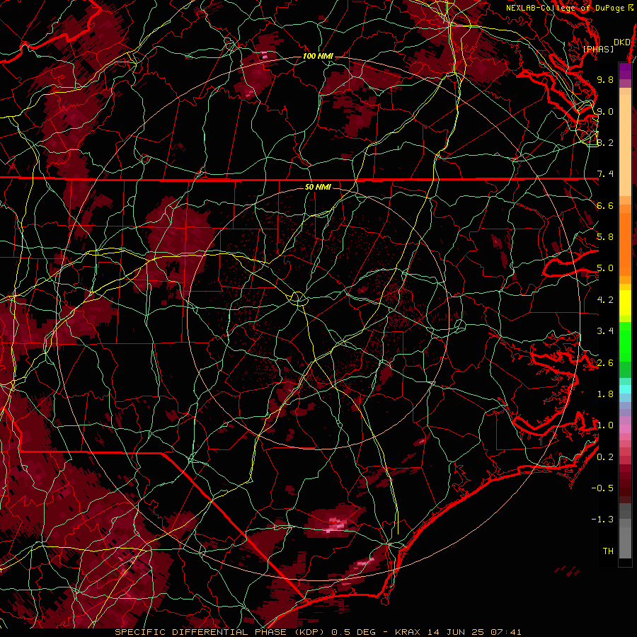
Task: Click the -1.3 scale value
Action: 602,520
